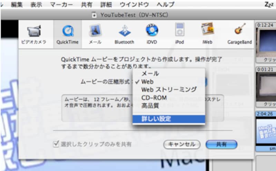
Task: Select the clip thumbnail timed 0:12:24
Action: [266, 42]
